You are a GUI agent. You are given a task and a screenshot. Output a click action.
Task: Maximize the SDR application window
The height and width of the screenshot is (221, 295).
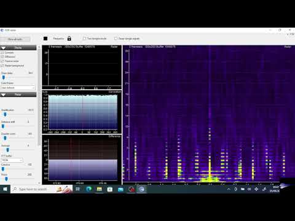click(280, 30)
